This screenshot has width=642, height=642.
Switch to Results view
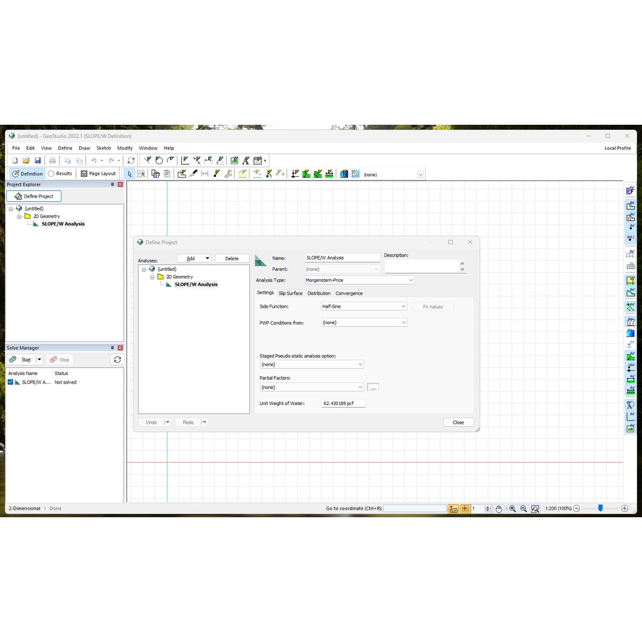pyautogui.click(x=60, y=174)
